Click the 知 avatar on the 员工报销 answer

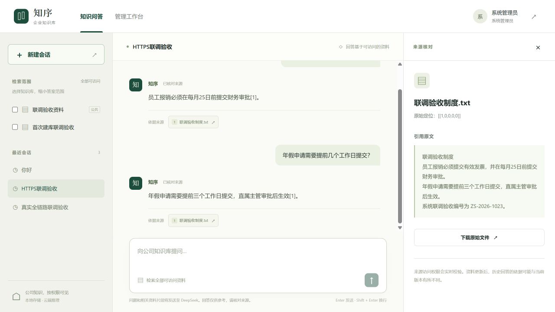pos(136,85)
